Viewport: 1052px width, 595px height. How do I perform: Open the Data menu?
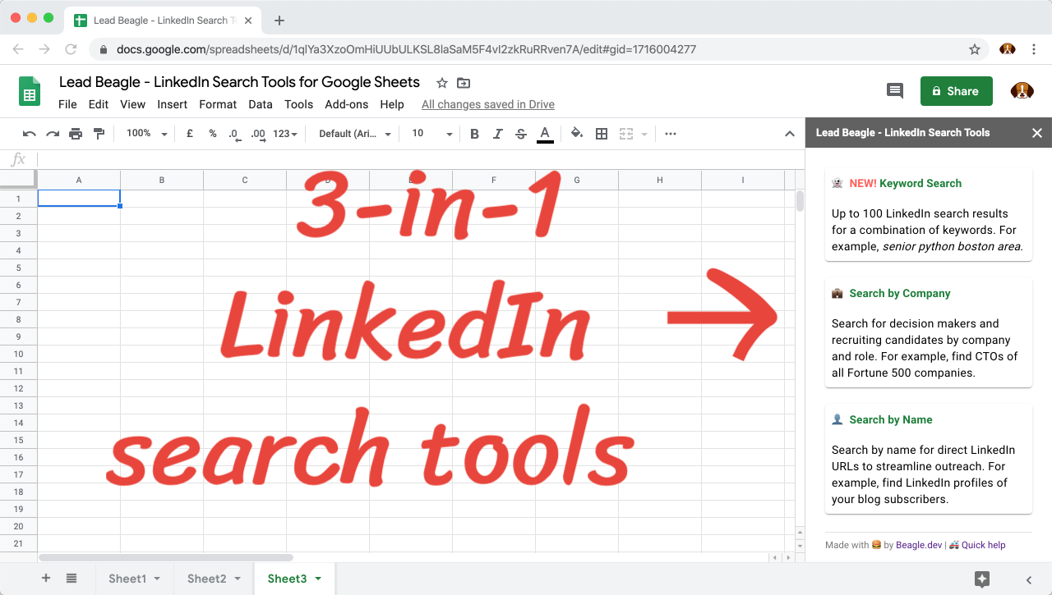click(x=261, y=104)
